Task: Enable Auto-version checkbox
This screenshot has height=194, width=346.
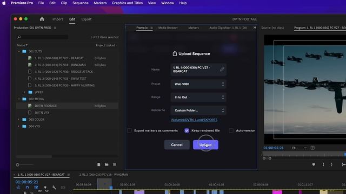Action: [231, 130]
